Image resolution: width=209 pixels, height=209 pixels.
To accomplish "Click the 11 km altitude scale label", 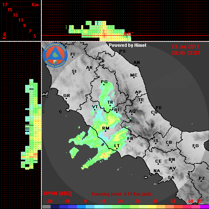I will [x=20, y=20].
